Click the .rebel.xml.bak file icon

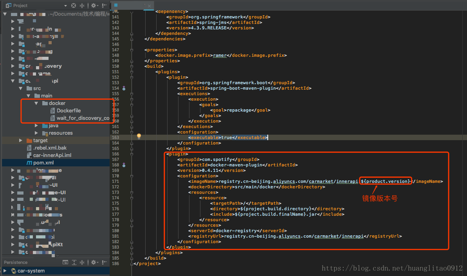[29, 148]
